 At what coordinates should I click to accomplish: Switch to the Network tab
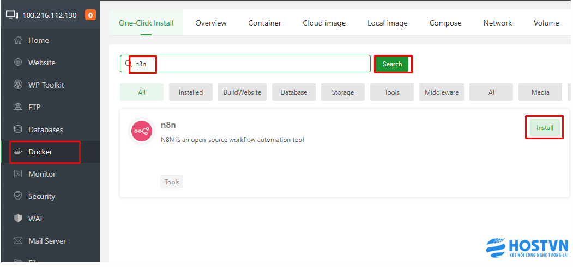click(x=497, y=23)
